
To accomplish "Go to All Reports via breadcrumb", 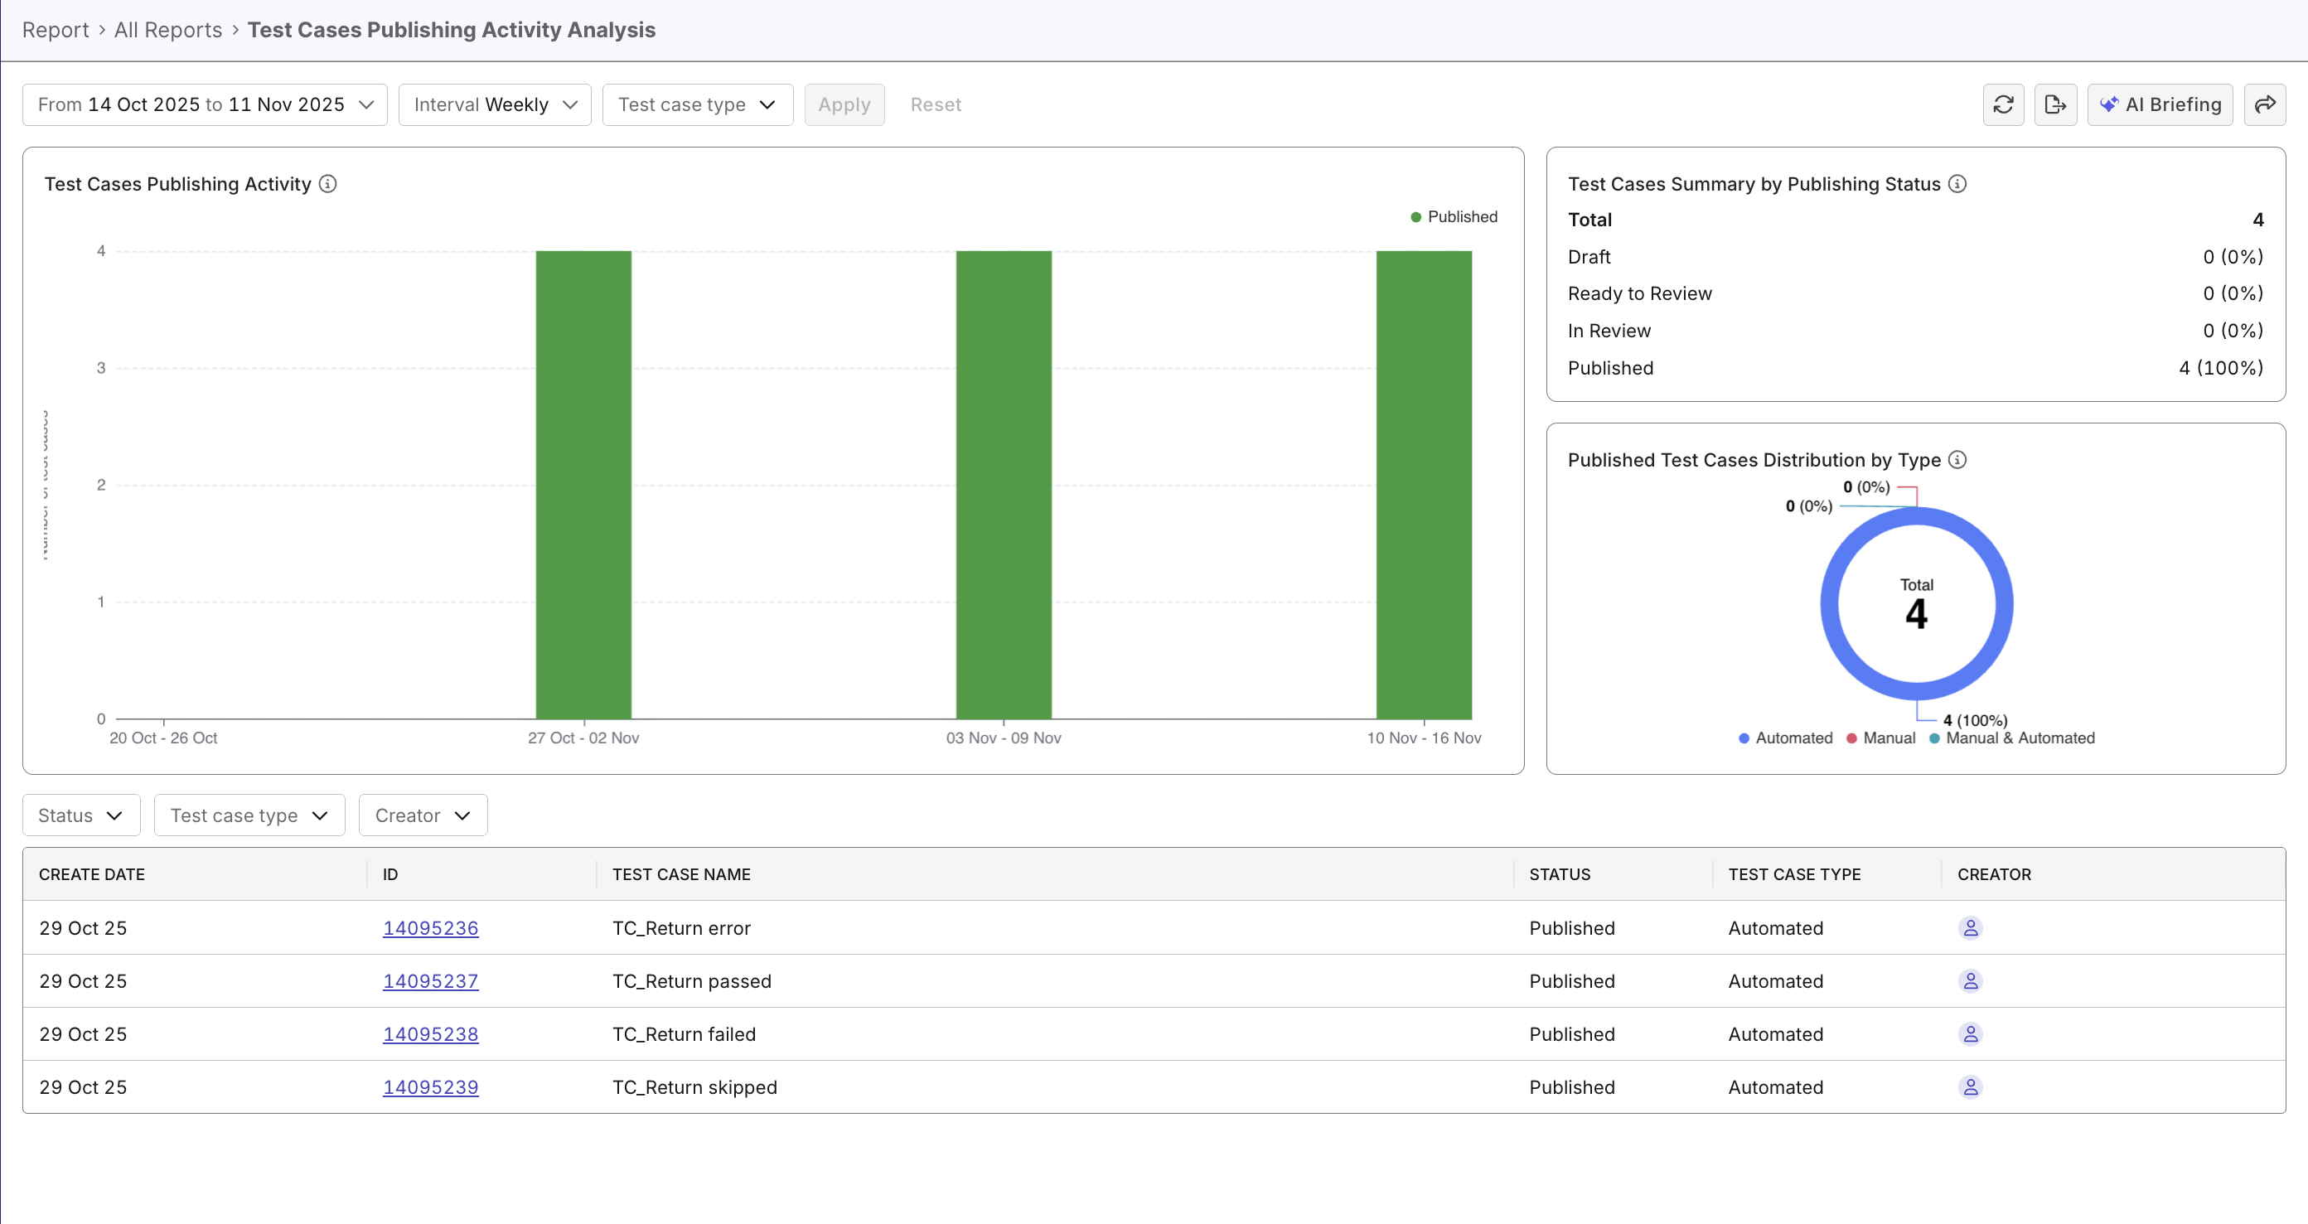I will pos(167,30).
